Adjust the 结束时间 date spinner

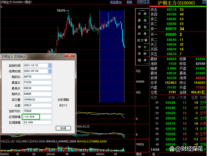pos(50,71)
